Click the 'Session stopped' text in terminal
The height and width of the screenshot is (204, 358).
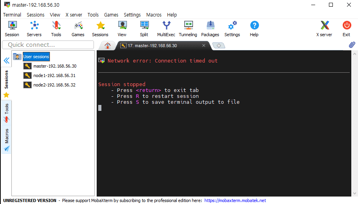coord(122,84)
